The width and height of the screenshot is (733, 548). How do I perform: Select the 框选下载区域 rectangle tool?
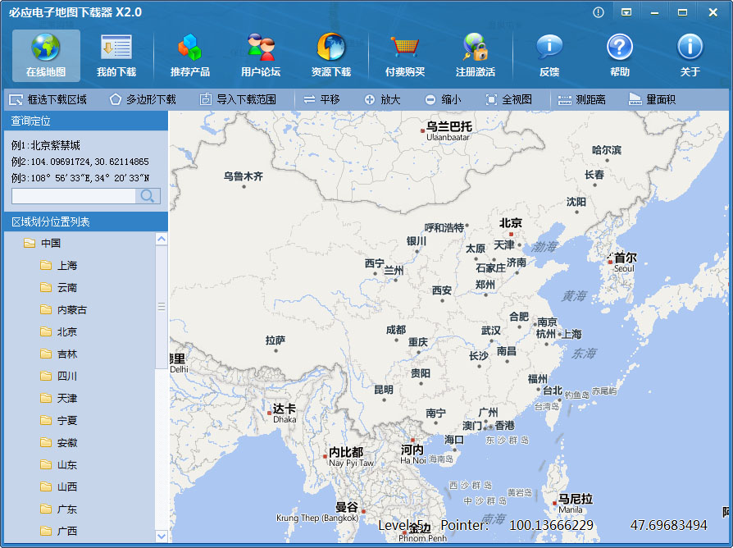click(48, 99)
